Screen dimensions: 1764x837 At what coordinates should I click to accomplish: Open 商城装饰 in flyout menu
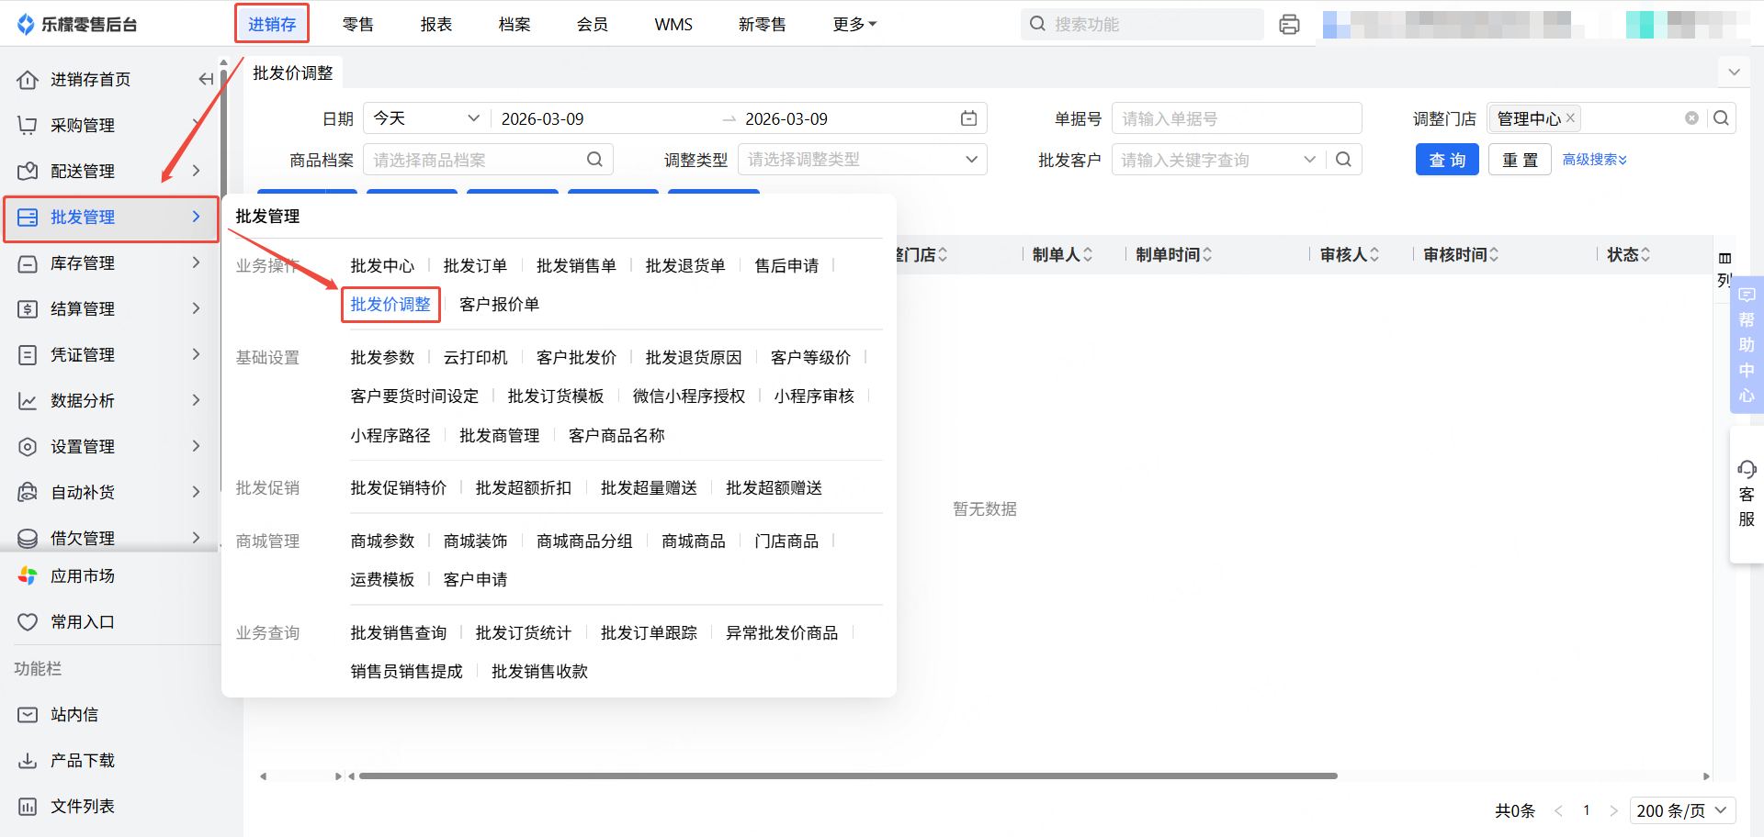[475, 541]
